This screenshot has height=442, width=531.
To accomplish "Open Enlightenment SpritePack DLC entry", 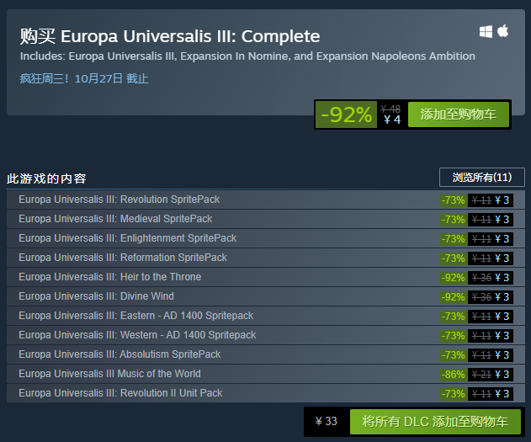I will click(127, 238).
